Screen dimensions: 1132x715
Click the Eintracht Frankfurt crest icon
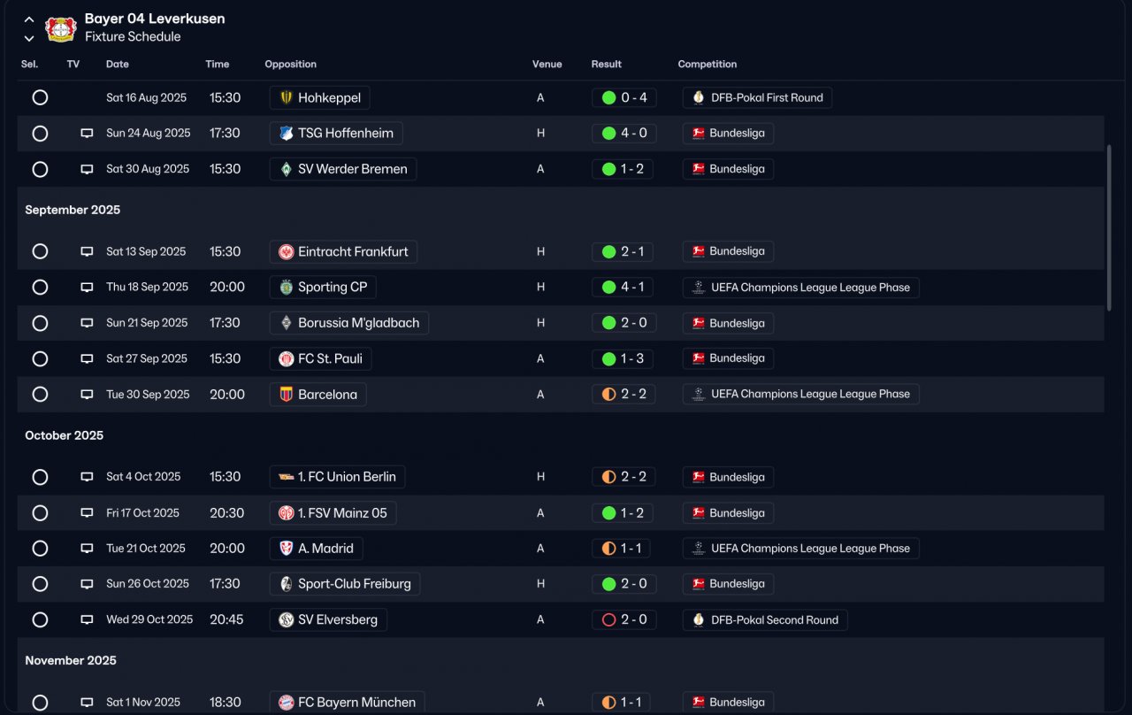286,252
